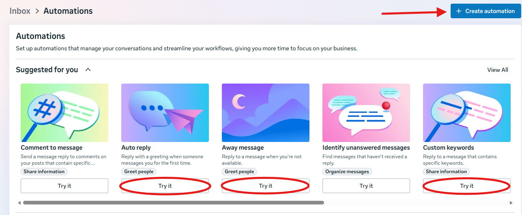Click description 'Reply with a greeting when someone messages'

(162, 160)
